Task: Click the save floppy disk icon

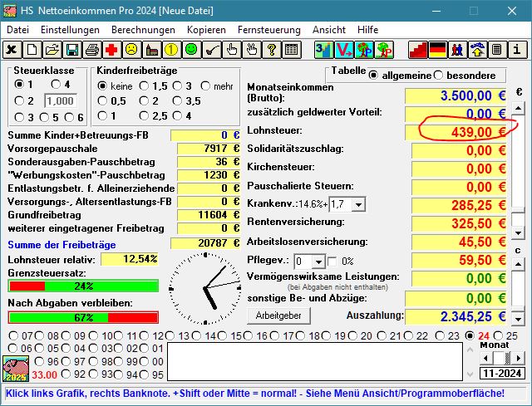Action: click(x=72, y=50)
